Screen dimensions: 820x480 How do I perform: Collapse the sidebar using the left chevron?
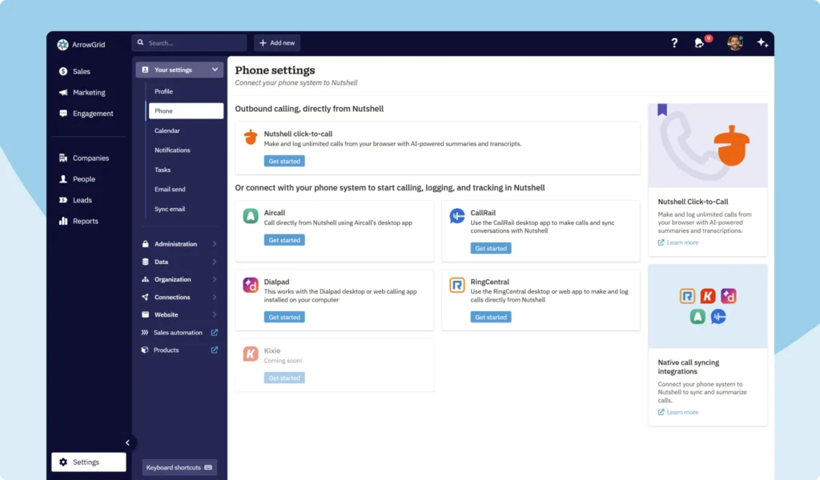point(127,442)
